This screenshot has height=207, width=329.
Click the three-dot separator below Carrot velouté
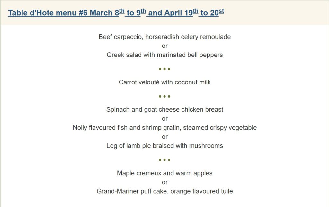(164, 96)
